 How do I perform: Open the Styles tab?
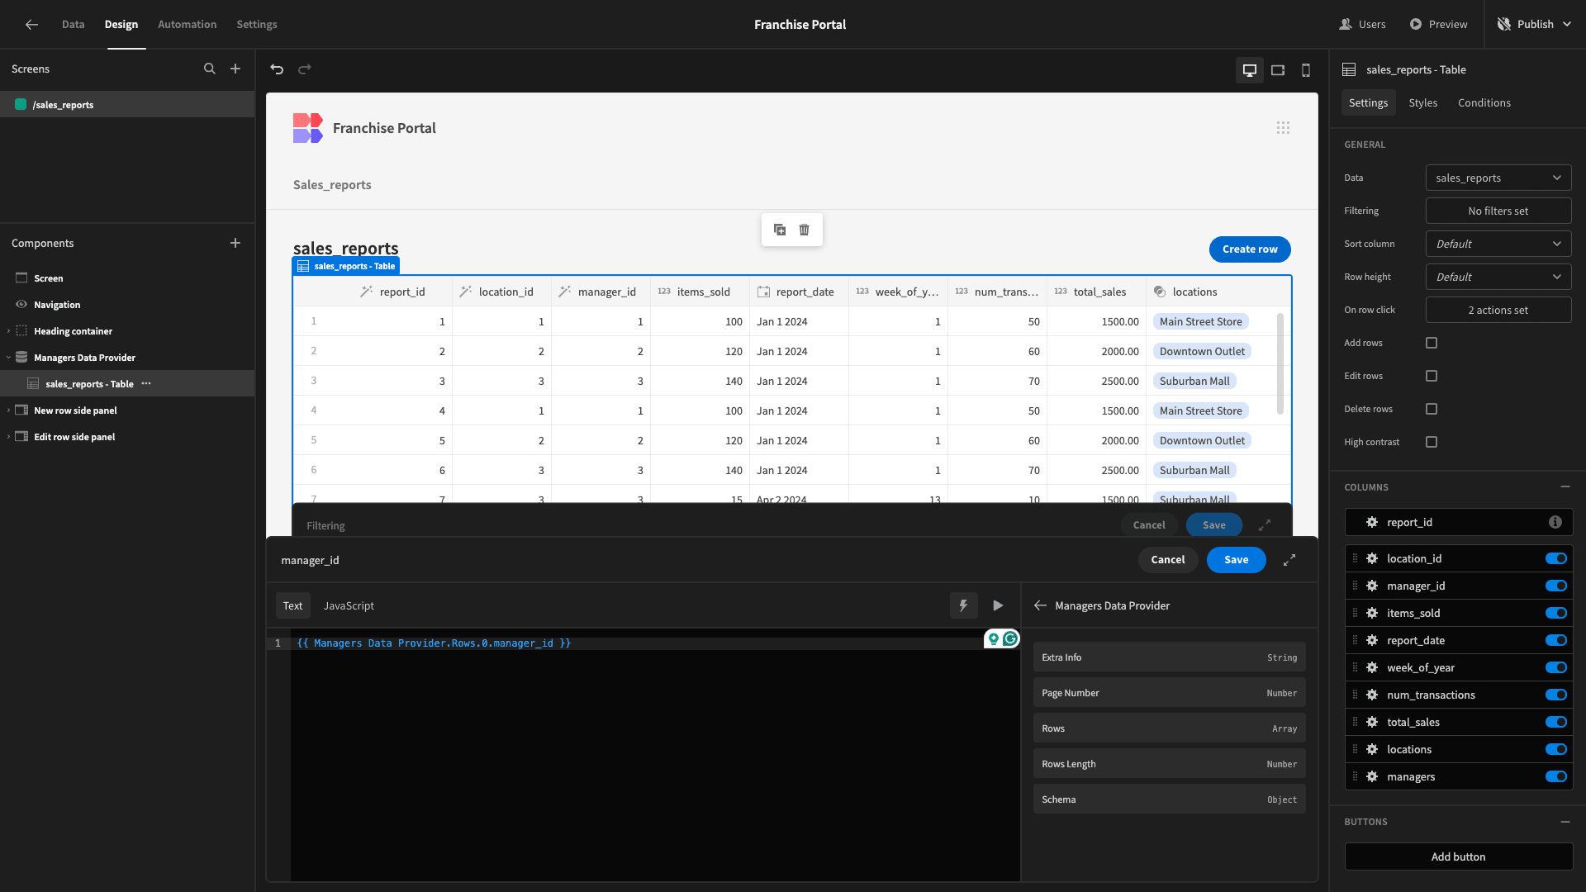click(1422, 102)
